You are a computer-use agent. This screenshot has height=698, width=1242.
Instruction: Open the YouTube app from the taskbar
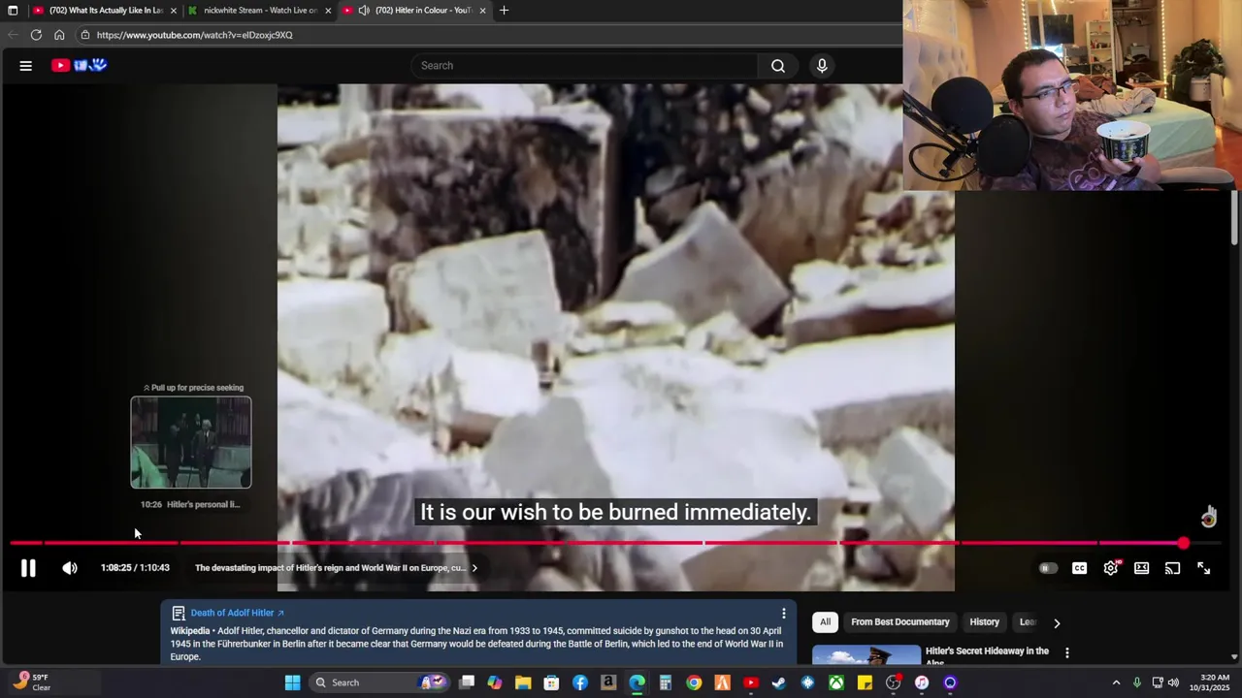(x=751, y=682)
